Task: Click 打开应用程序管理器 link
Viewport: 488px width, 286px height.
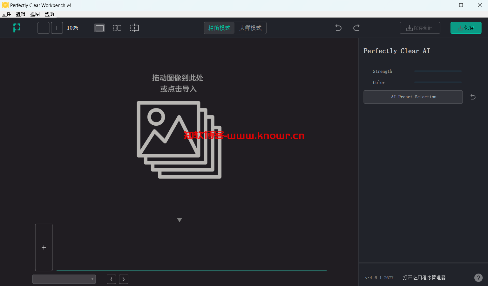Action: [424, 278]
